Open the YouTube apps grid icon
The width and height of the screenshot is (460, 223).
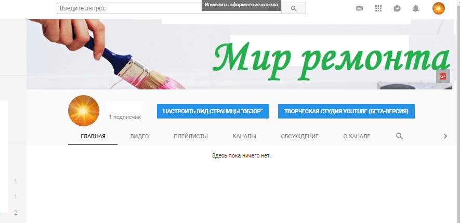click(378, 8)
